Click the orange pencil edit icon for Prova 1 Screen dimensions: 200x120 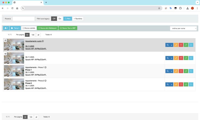coord(176,71)
